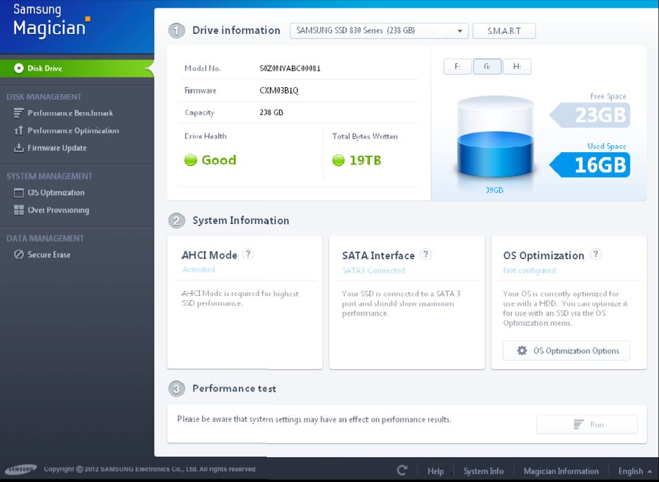Image resolution: width=659 pixels, height=482 pixels.
Task: Click the Over Provisioning grid icon
Action: click(19, 210)
